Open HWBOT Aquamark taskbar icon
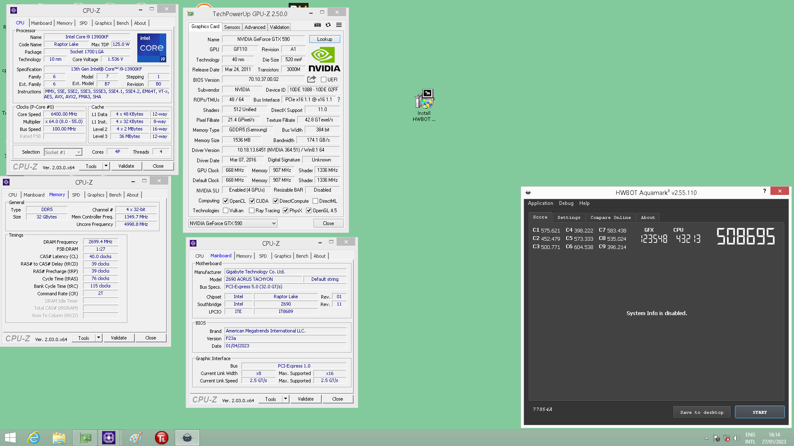 [187, 438]
